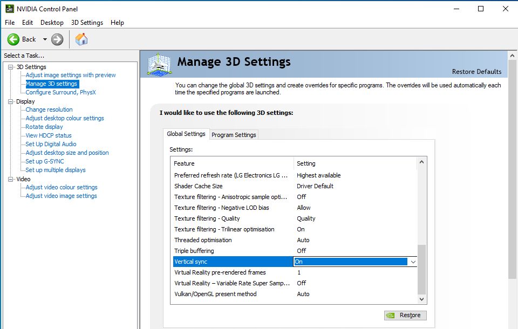Click the settings list scroll up arrow

pos(422,162)
